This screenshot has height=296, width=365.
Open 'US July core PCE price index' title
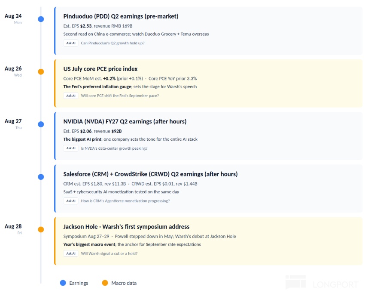coord(100,69)
